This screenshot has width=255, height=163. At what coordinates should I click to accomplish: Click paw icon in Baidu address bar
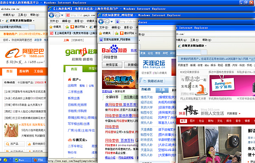click(117, 22)
